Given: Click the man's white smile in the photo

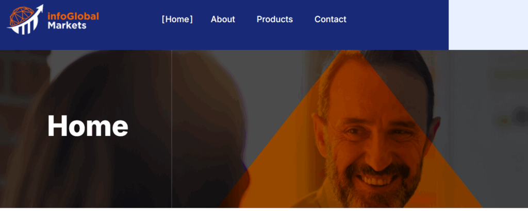Looking at the screenshot, I should pyautogui.click(x=377, y=180).
